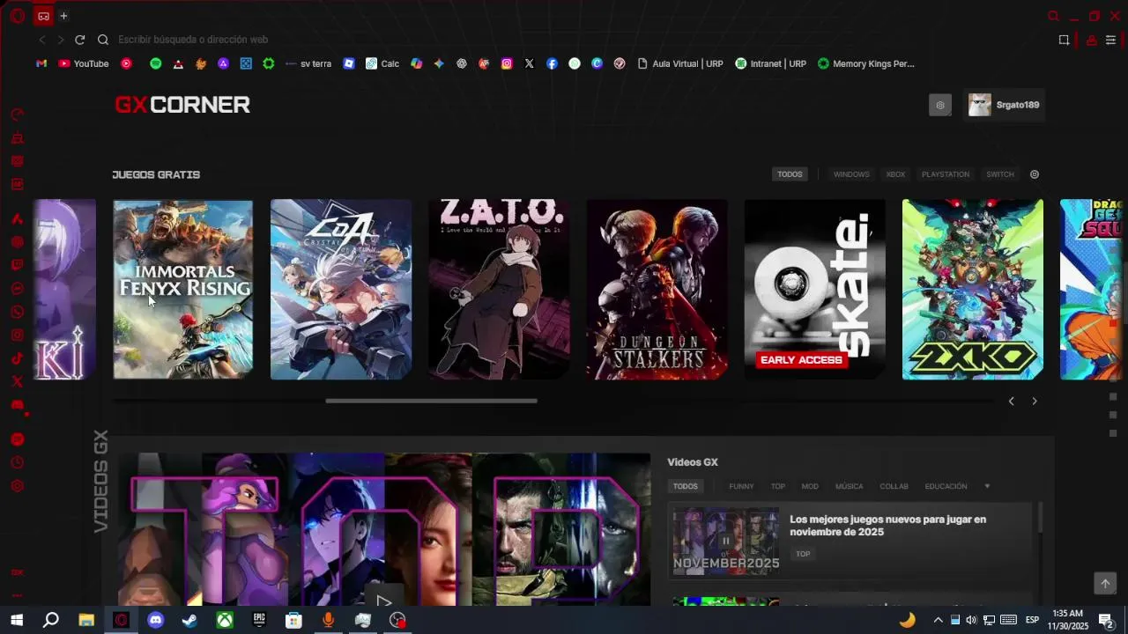1128x634 pixels.
Task: Open free games filter settings icon
Action: coord(1035,174)
